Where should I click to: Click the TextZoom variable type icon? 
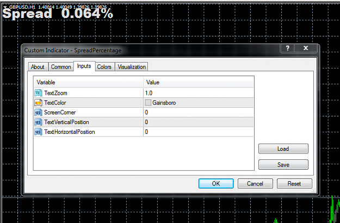(x=38, y=93)
